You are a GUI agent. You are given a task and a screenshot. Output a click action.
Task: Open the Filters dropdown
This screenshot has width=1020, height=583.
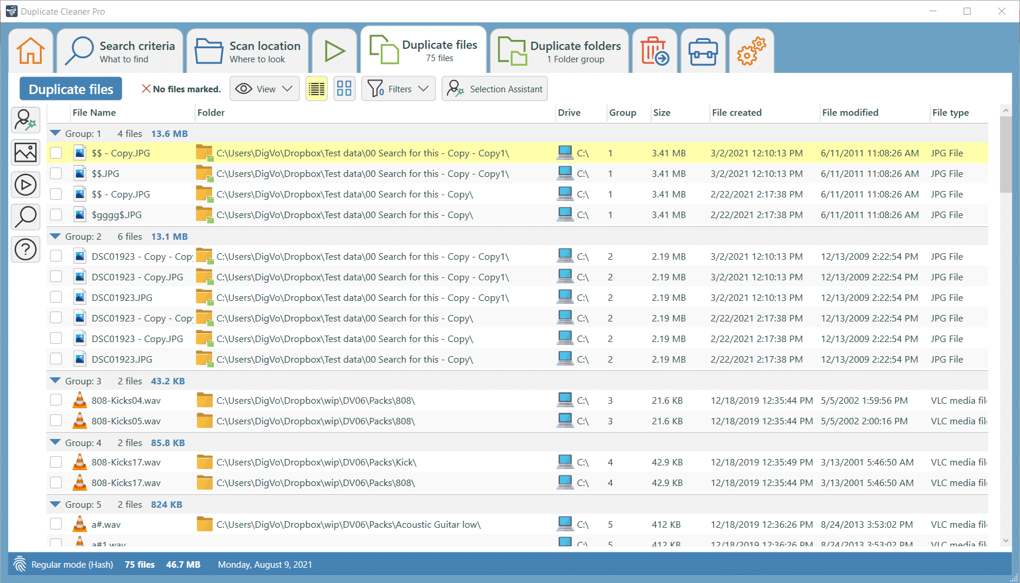pos(398,88)
